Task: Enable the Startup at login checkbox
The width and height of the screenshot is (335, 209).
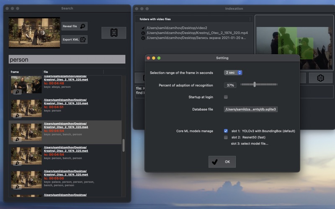Action: click(x=226, y=97)
